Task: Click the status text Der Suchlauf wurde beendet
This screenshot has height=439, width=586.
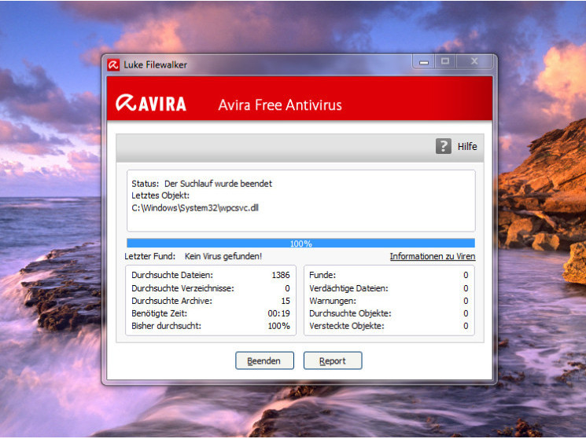Action: tap(218, 184)
